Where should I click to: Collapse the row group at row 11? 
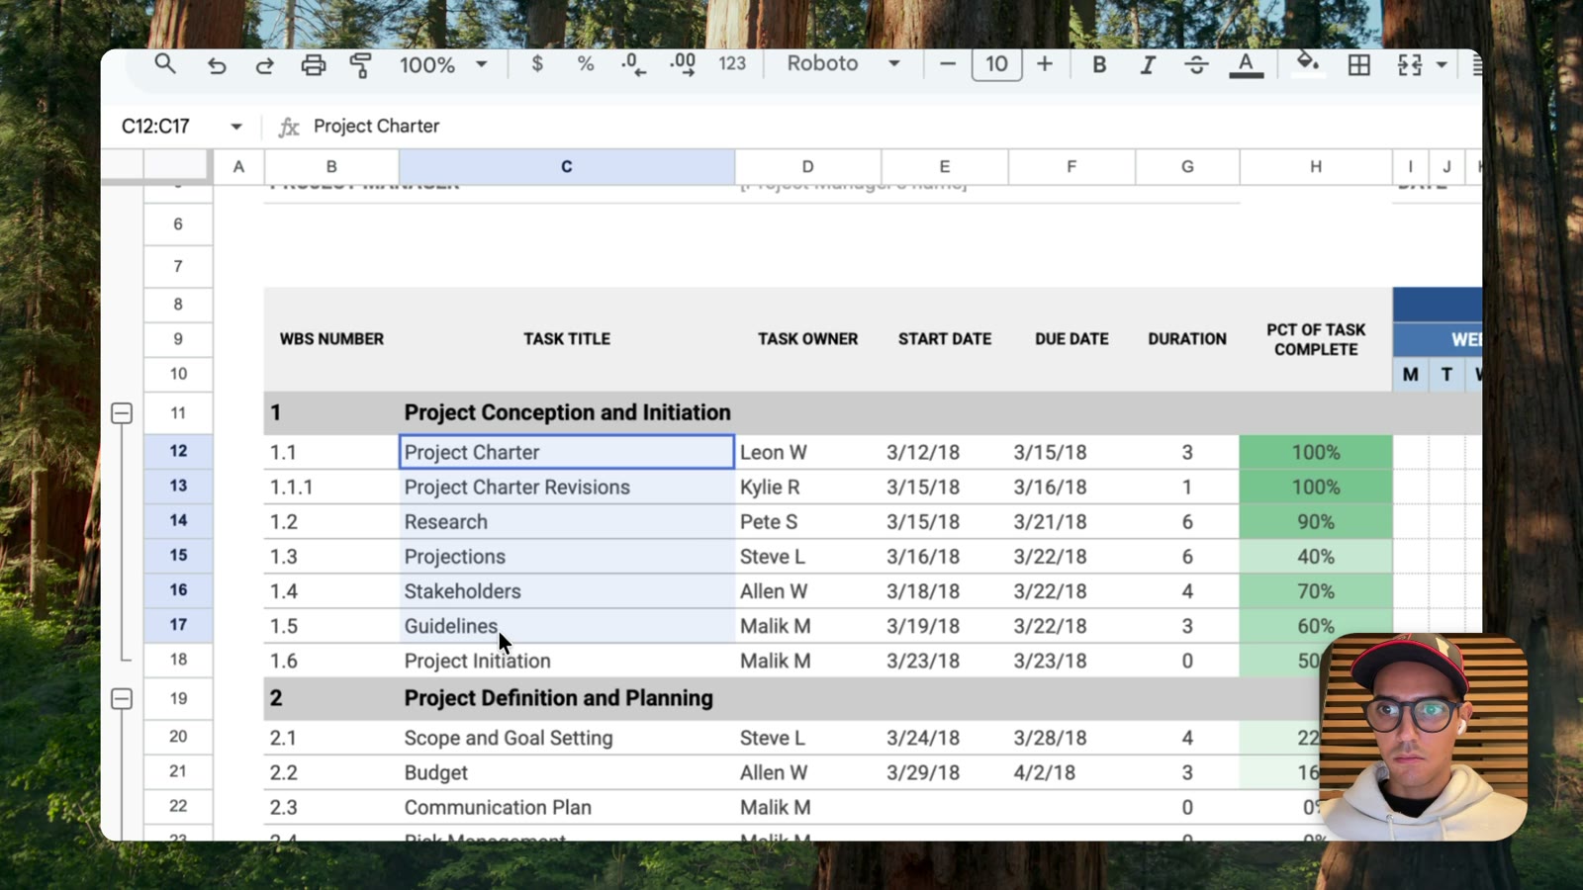(x=122, y=413)
